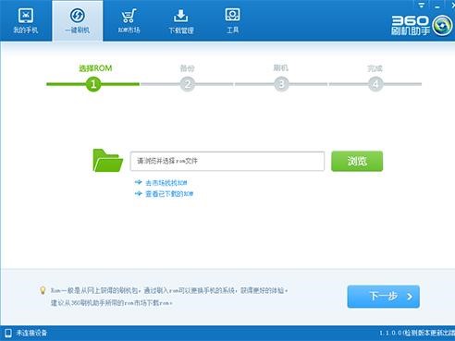The image size is (455, 341).
Task: Click the 选择ROM step label
Action: coord(95,68)
